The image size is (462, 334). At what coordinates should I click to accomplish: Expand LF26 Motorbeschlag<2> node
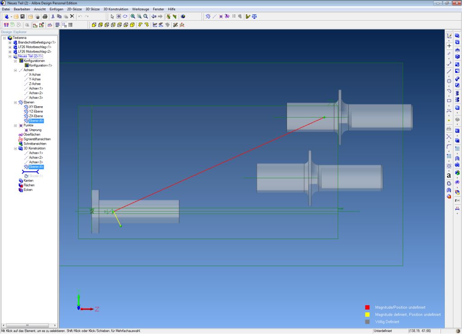(10, 52)
